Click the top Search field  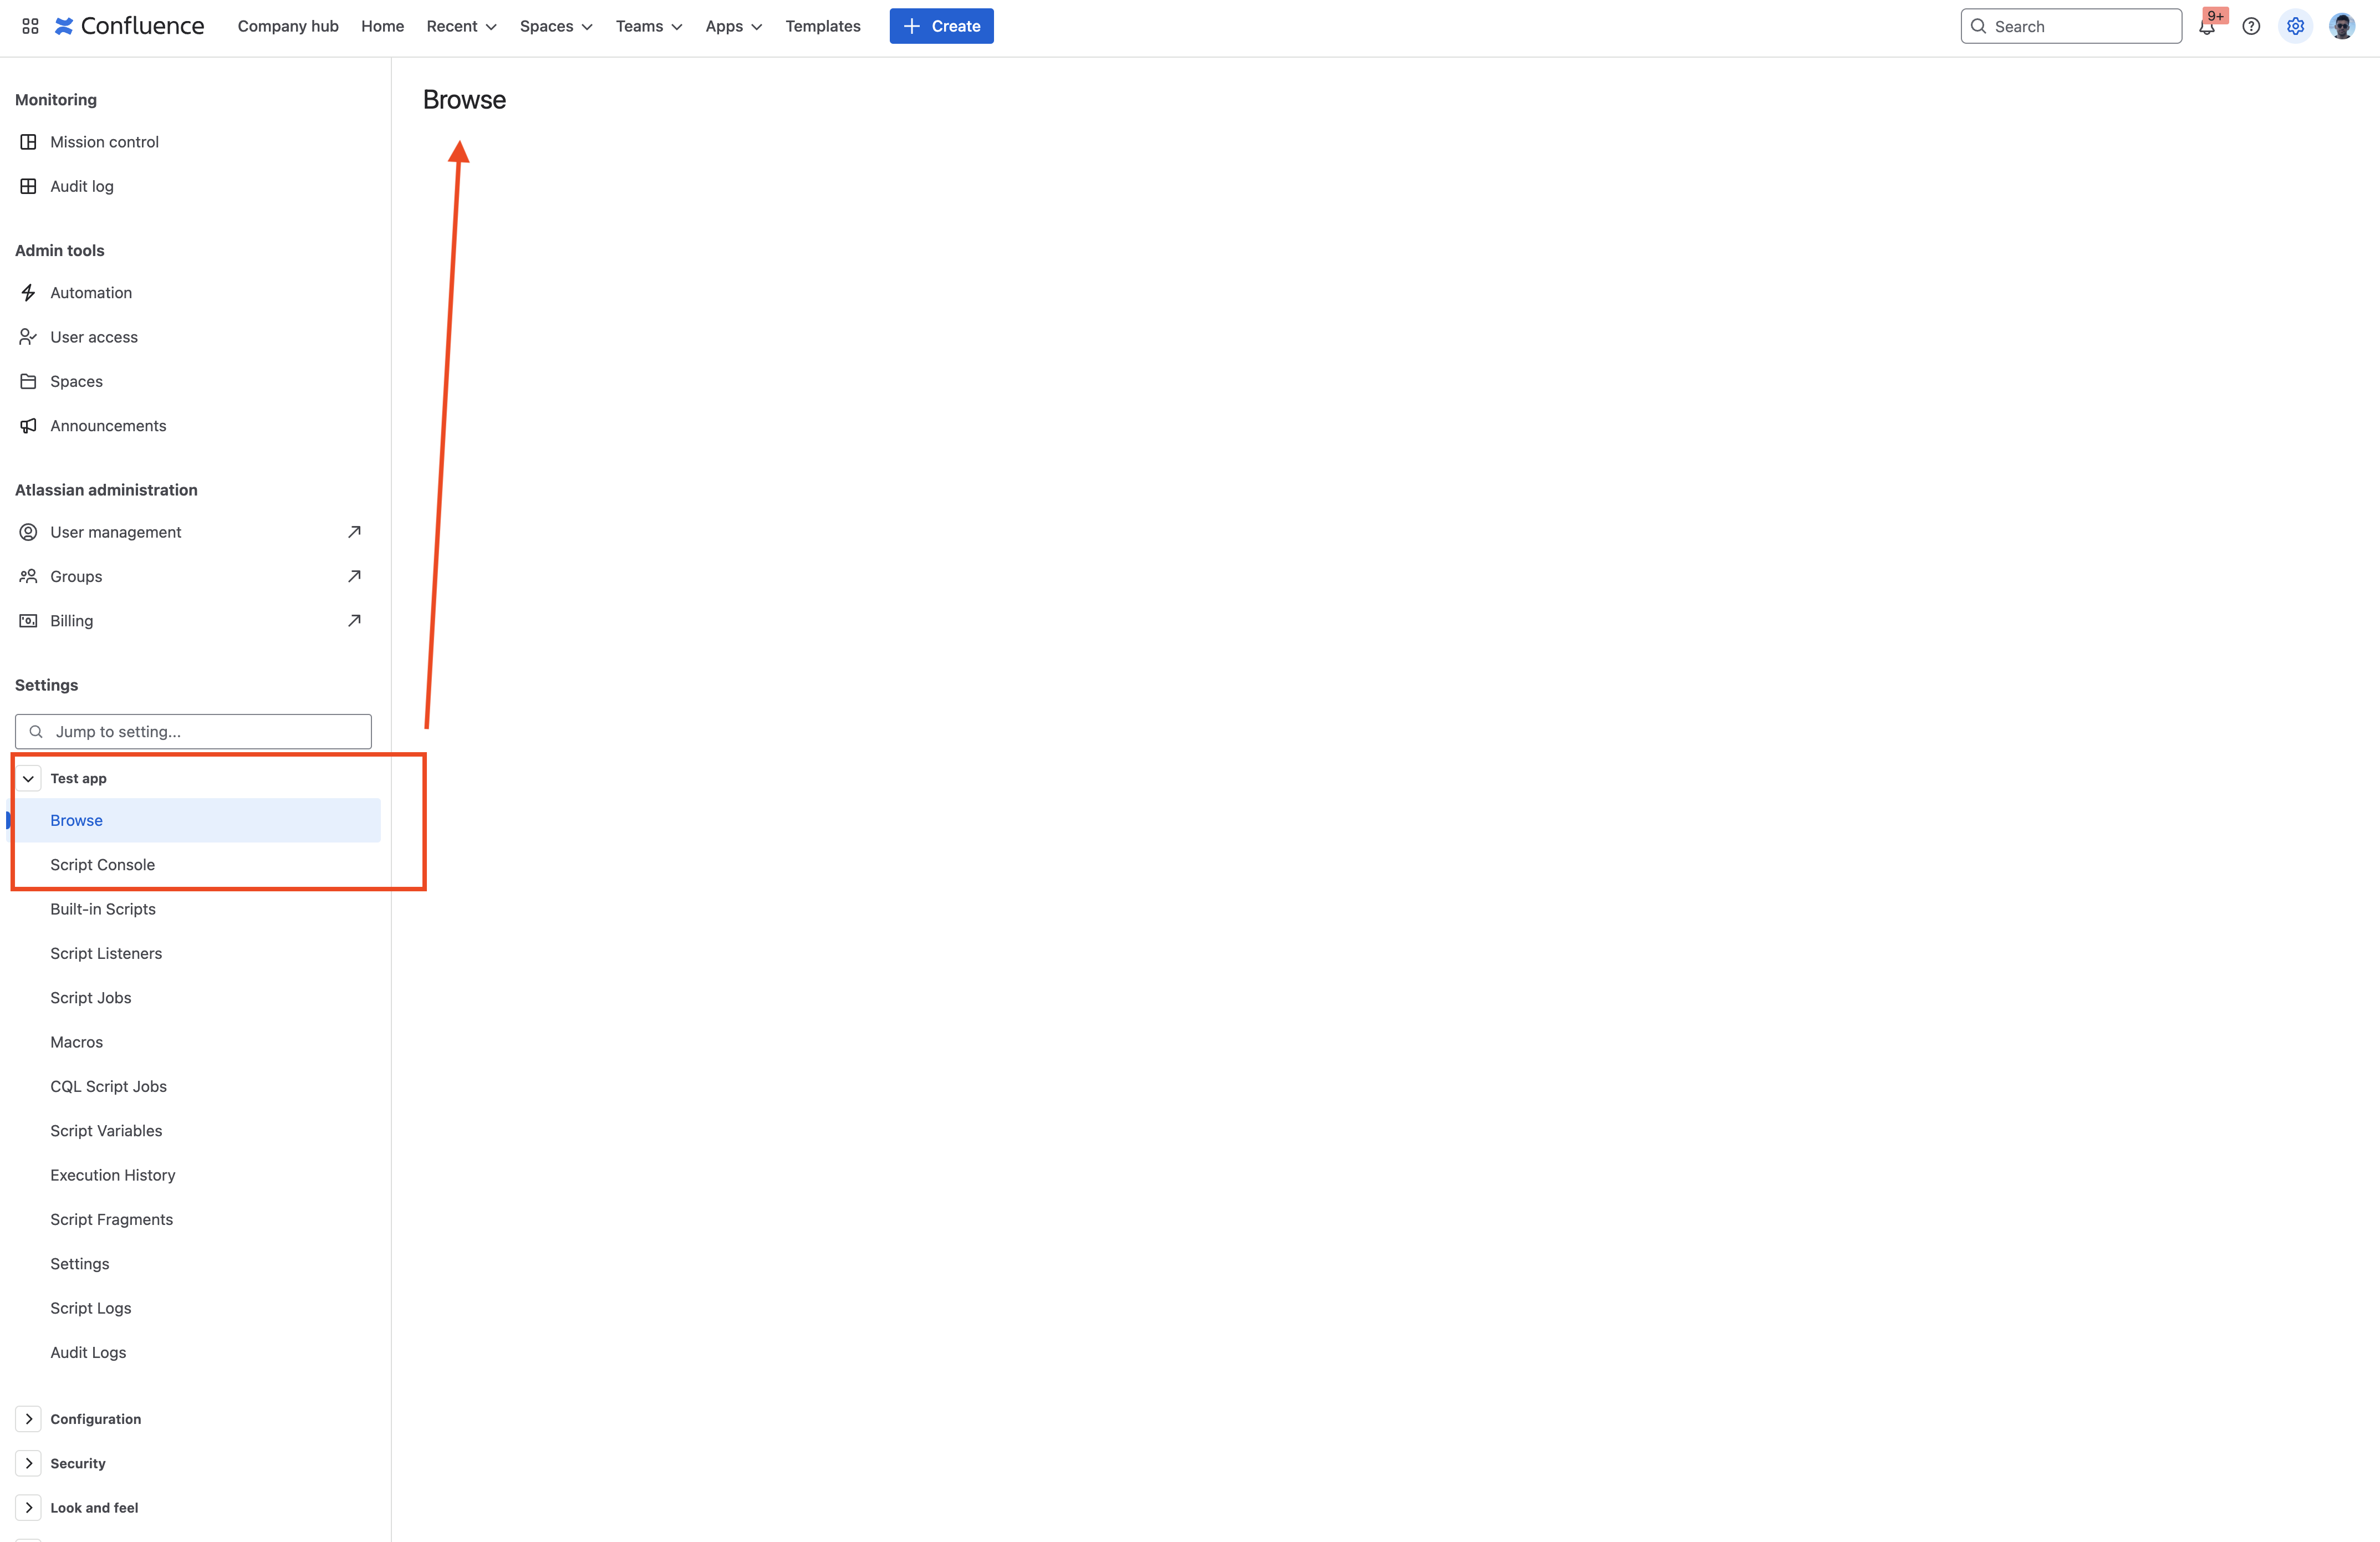point(2071,27)
